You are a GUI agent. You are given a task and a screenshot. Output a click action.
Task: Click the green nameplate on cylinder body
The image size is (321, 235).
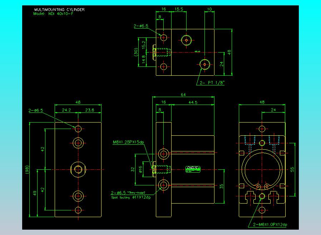[193, 169]
